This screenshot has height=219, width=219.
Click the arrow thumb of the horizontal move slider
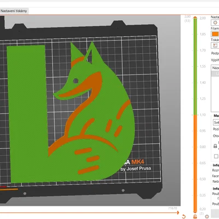coord(178,212)
